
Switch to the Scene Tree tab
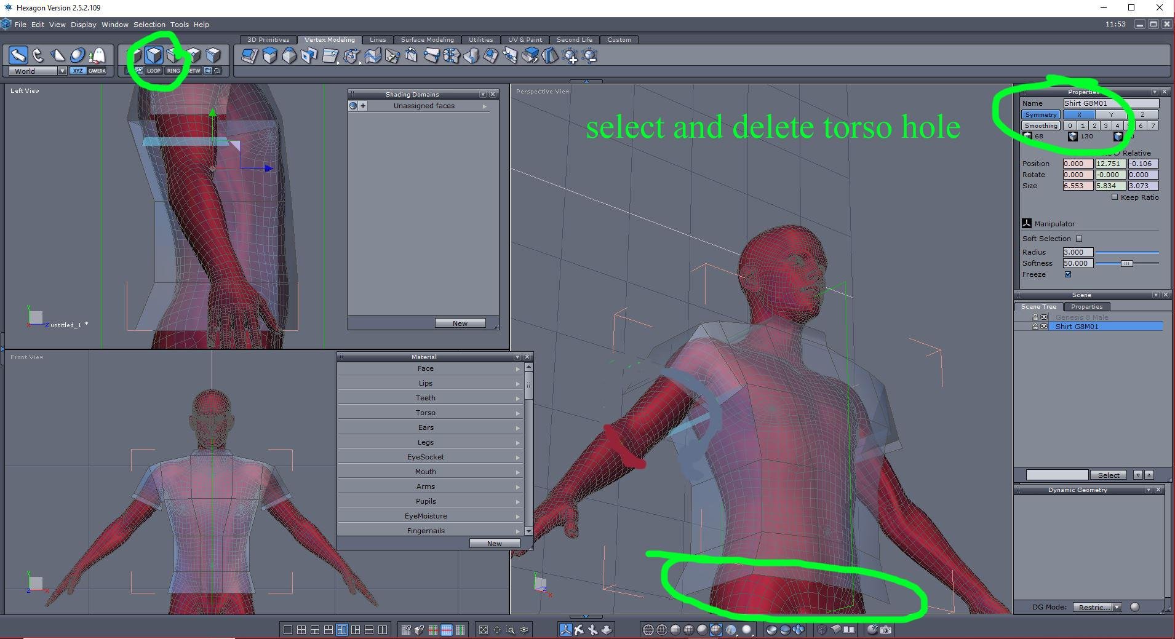tap(1038, 307)
